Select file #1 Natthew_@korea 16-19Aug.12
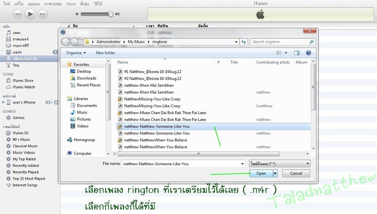This screenshot has width=377, height=214. tap(150, 72)
